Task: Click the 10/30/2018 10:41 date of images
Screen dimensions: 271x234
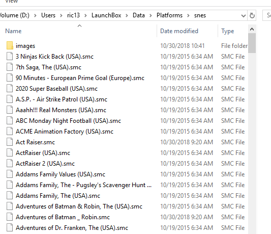Action: (183, 46)
